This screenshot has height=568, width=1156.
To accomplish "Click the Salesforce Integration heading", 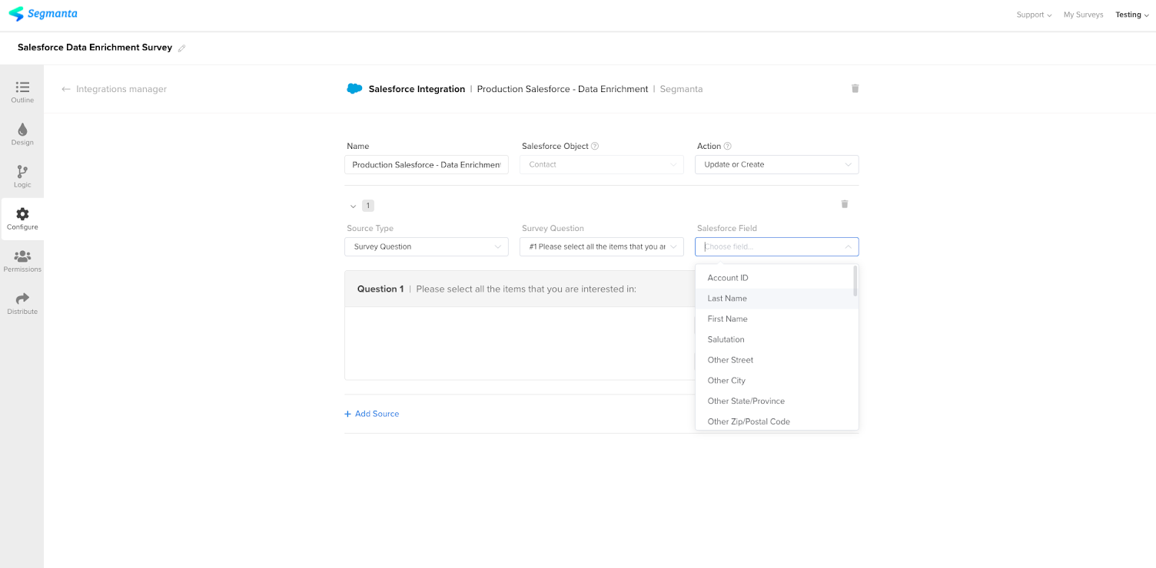I will pos(417,89).
